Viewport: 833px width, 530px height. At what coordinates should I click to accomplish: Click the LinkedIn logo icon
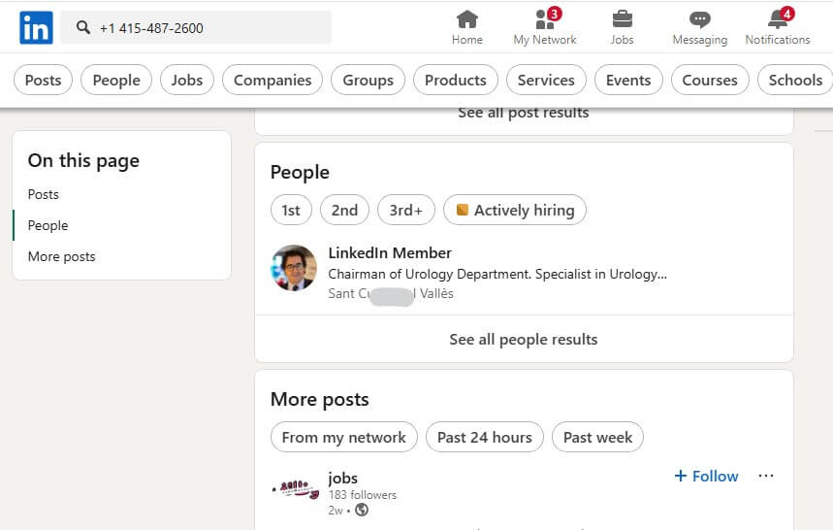pos(36,27)
